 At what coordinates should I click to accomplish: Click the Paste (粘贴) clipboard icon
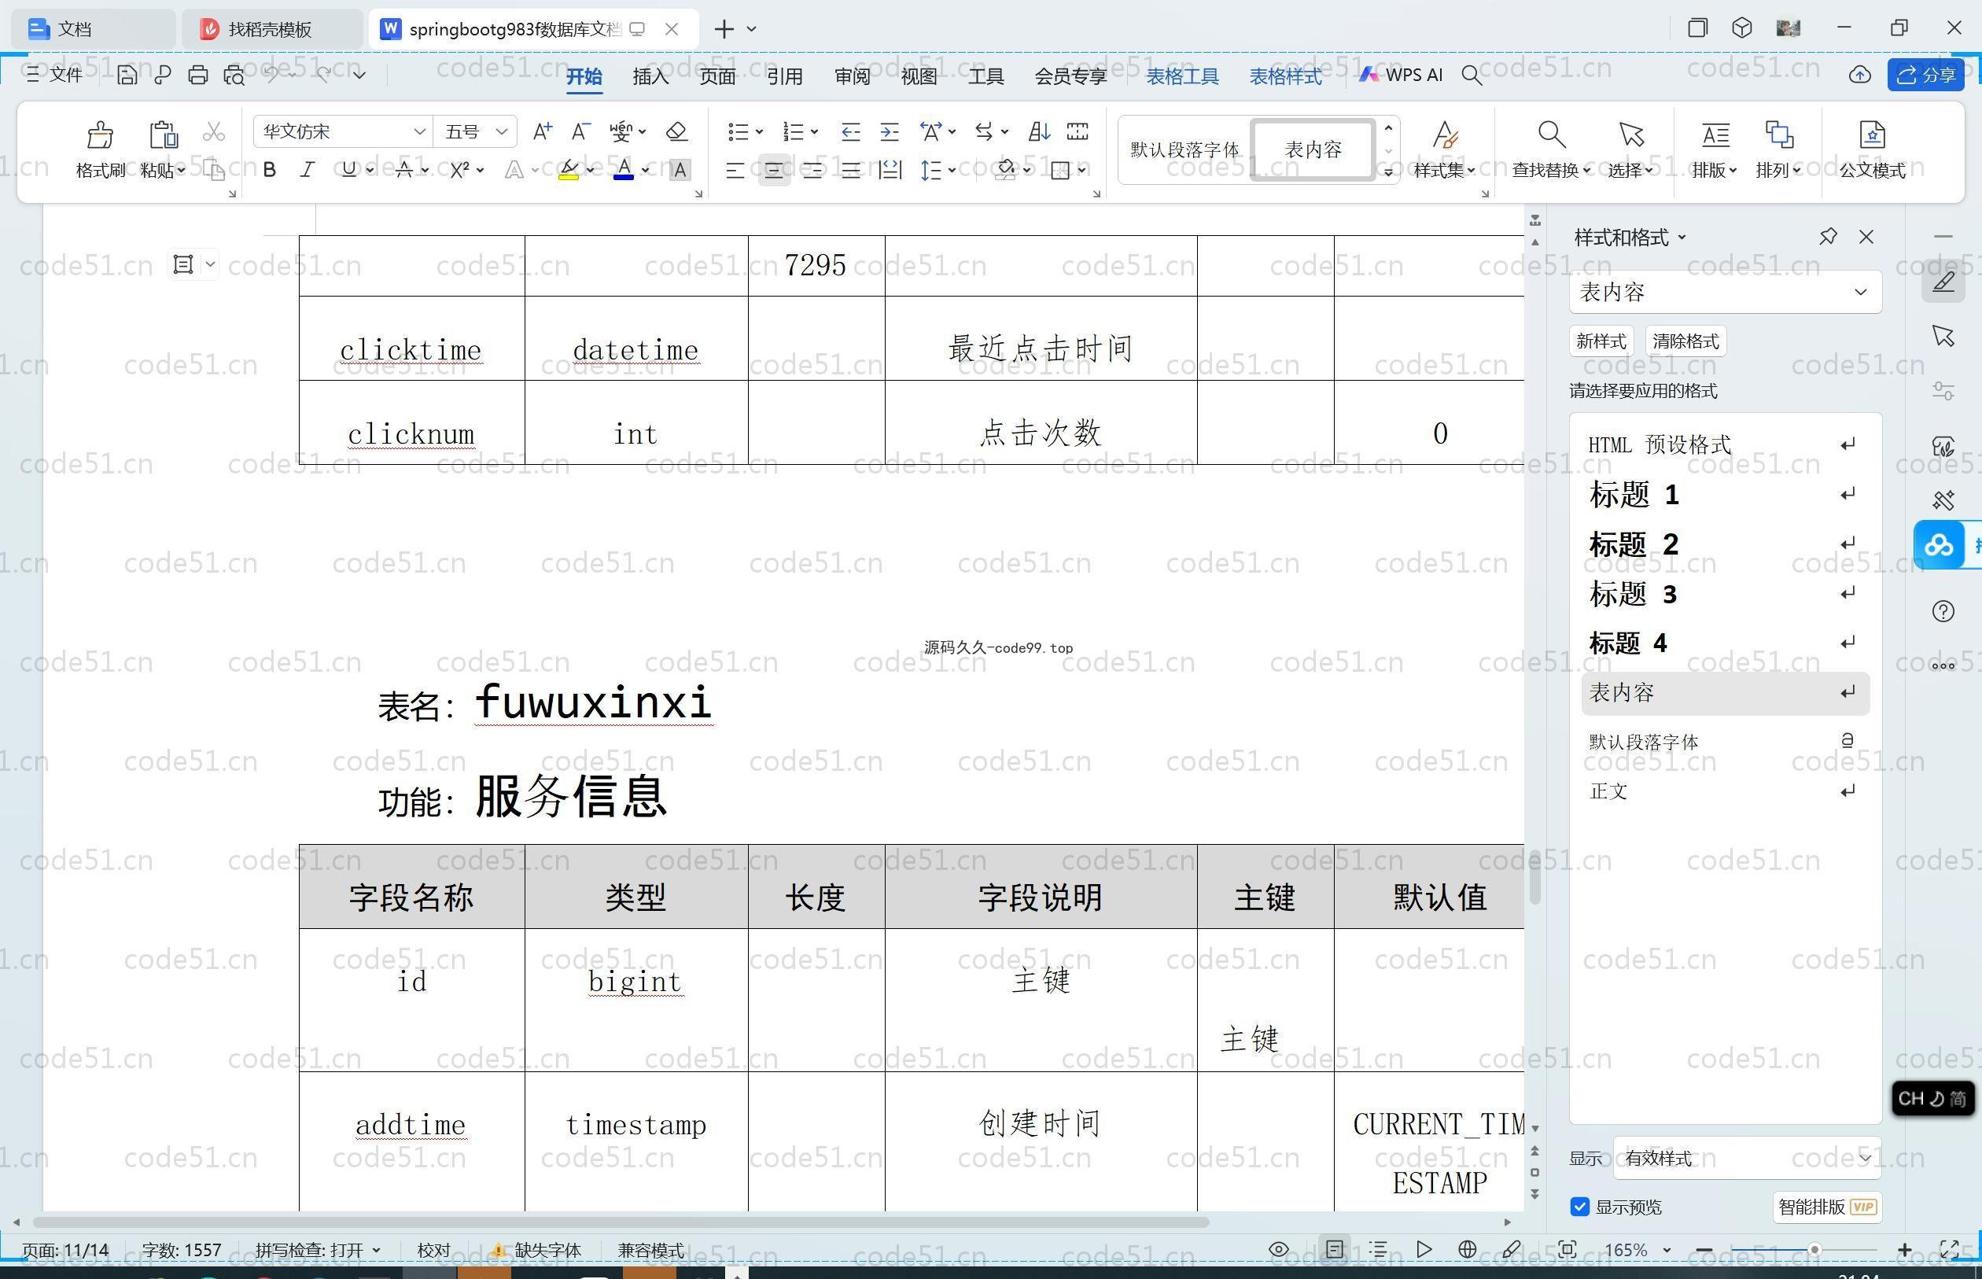(x=163, y=134)
